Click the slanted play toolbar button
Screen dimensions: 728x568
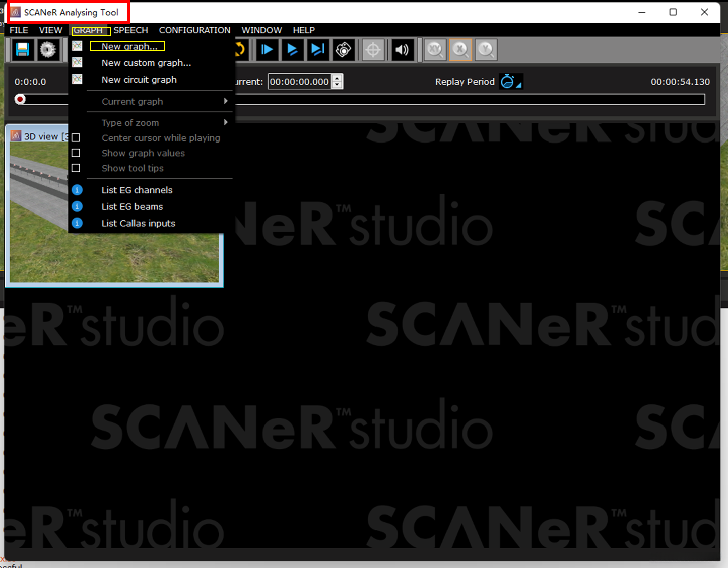[292, 50]
